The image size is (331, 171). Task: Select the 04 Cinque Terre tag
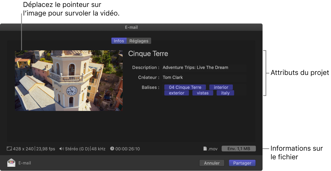click(185, 87)
